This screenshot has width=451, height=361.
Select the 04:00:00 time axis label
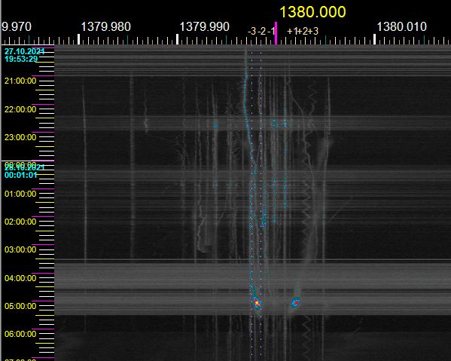click(x=20, y=278)
